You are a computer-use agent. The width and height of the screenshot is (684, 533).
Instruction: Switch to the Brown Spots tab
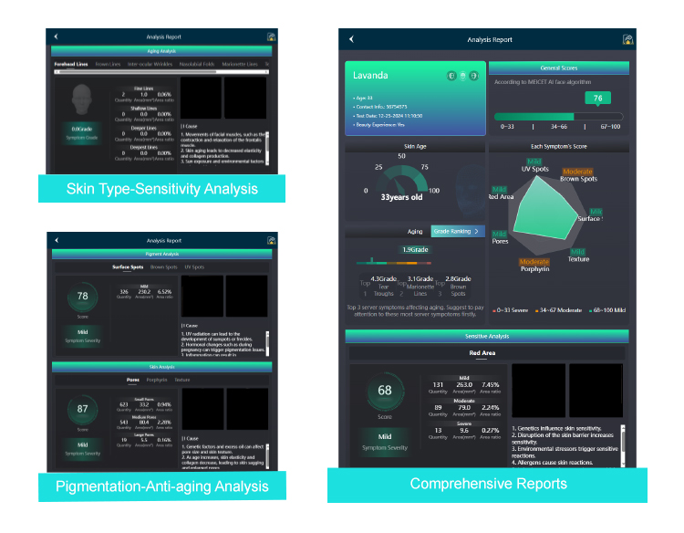click(164, 267)
